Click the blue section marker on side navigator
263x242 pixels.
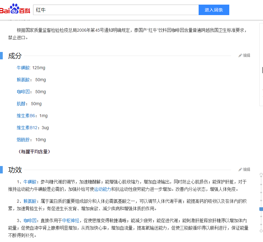(261, 209)
